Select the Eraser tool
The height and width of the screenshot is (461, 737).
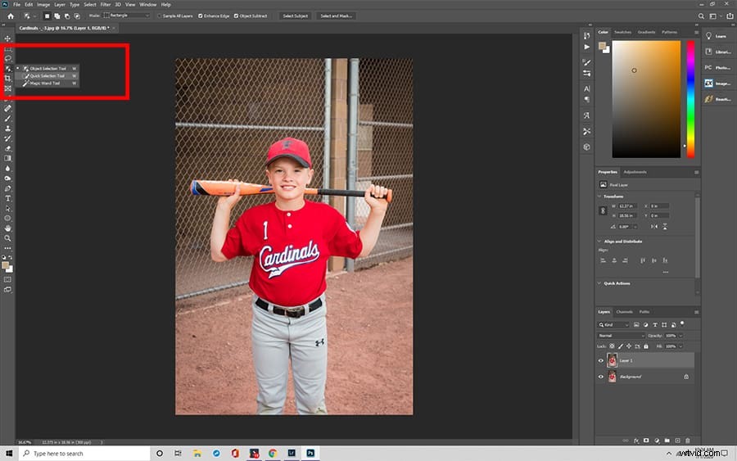7,148
